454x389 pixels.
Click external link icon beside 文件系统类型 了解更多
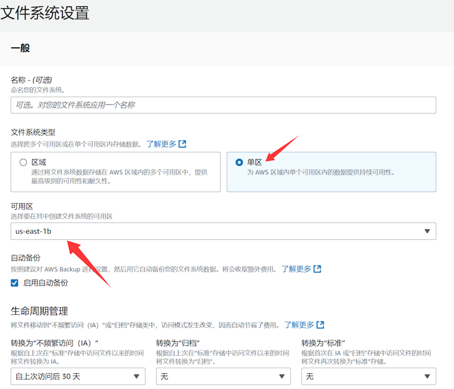[182, 144]
